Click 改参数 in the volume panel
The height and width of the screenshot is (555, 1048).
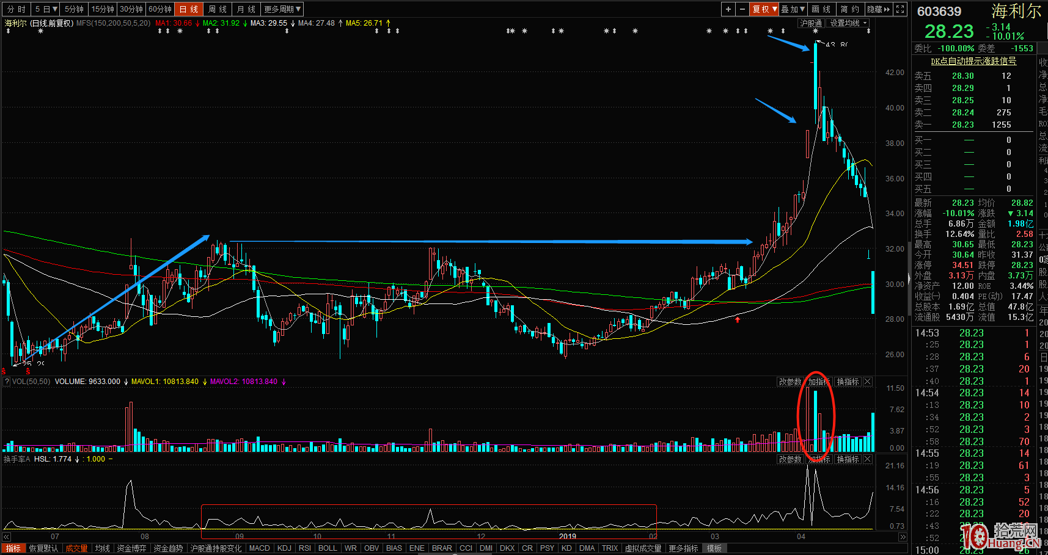[x=790, y=382]
